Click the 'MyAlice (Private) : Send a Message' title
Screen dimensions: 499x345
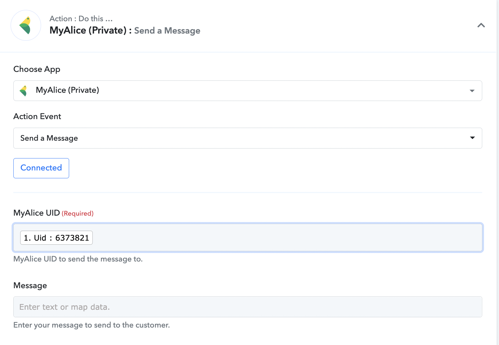click(125, 30)
